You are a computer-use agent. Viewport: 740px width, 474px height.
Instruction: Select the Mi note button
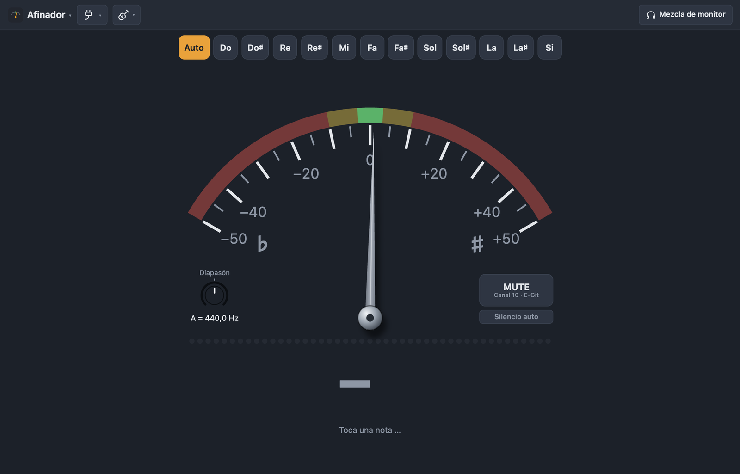[344, 48]
